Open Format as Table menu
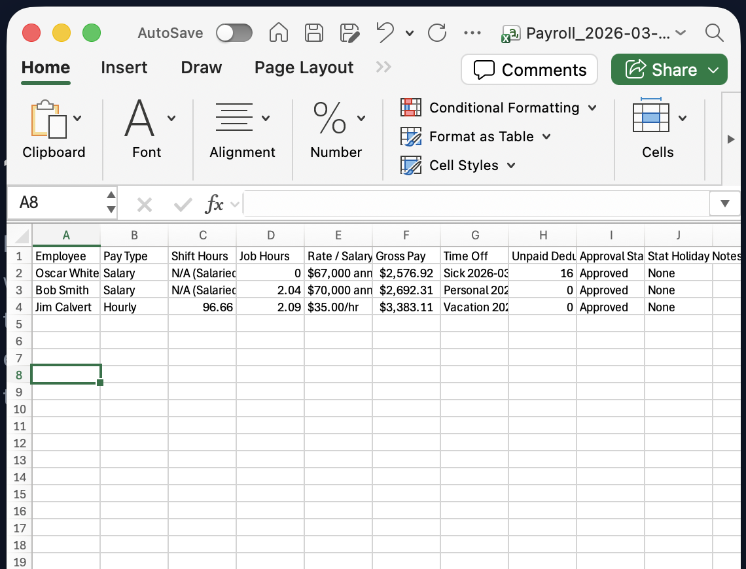 pyautogui.click(x=476, y=137)
